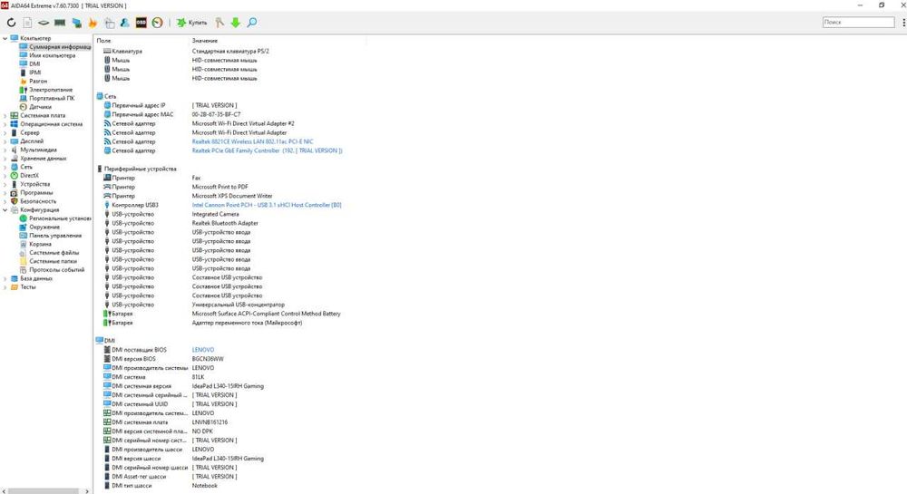Image resolution: width=907 pixels, height=494 pixels.
Task: Expand the DirectX tree node
Action: [x=5, y=176]
